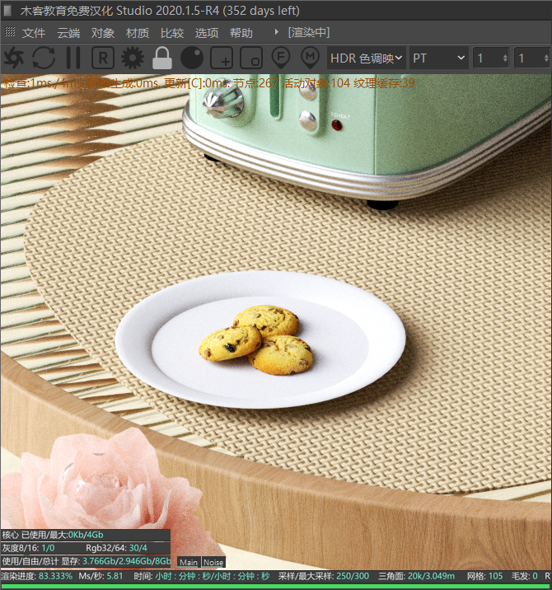The height and width of the screenshot is (590, 552).
Task: Open the 文件 menu
Action: [x=34, y=33]
